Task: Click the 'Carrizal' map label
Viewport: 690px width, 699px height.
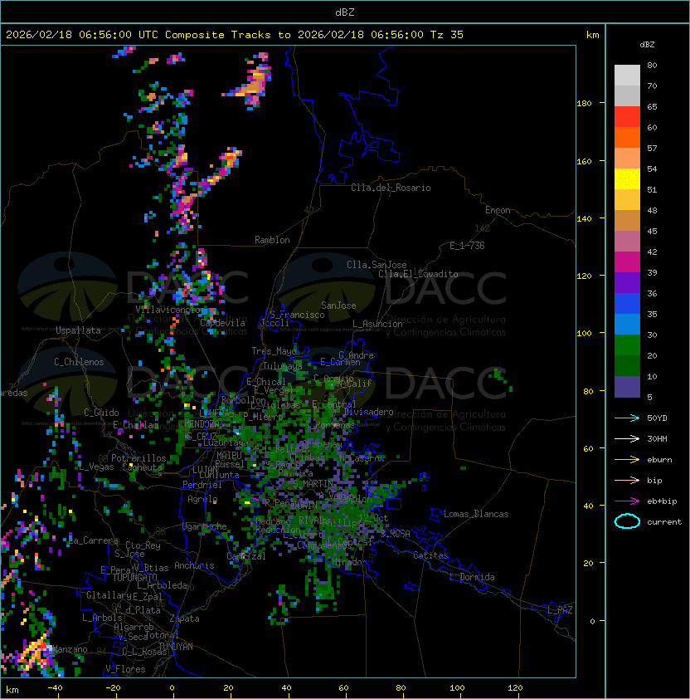Action: [x=246, y=556]
